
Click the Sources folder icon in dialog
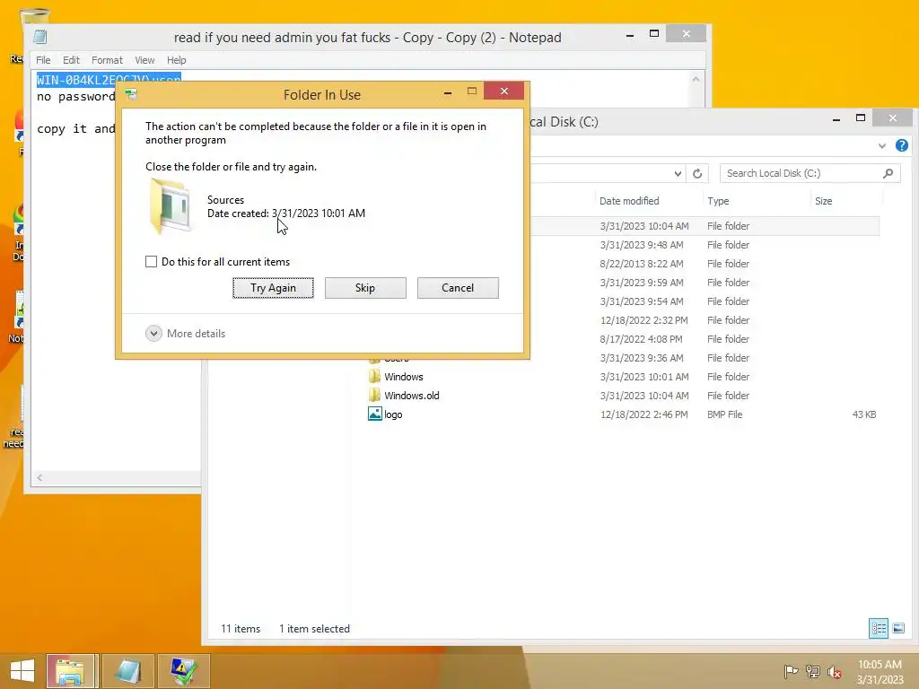171,207
